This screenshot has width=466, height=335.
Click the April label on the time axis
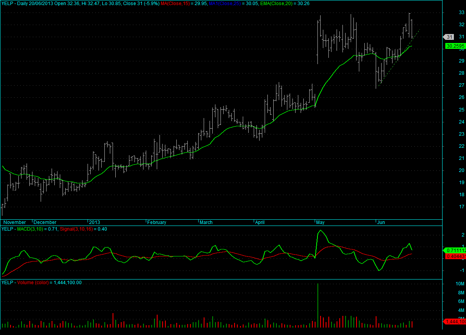pyautogui.click(x=260, y=222)
